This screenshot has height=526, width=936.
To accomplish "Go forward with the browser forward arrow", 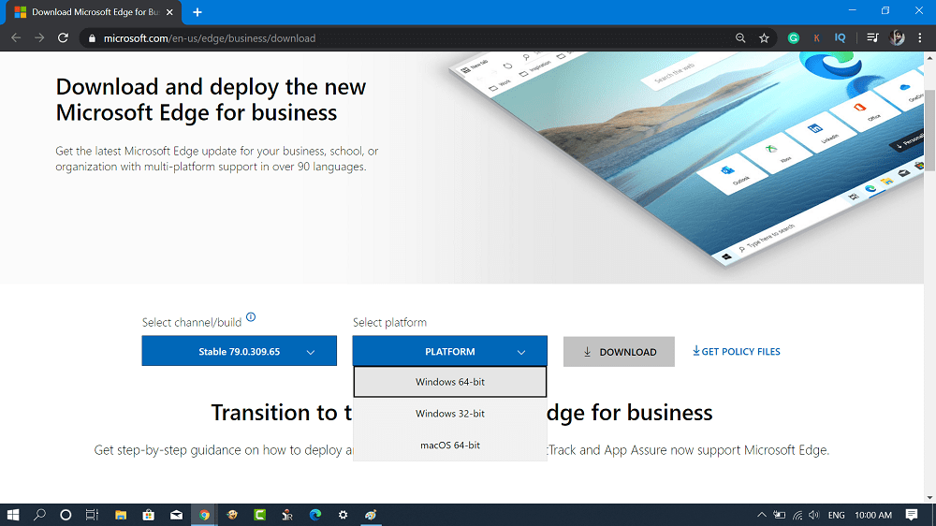I will point(39,38).
